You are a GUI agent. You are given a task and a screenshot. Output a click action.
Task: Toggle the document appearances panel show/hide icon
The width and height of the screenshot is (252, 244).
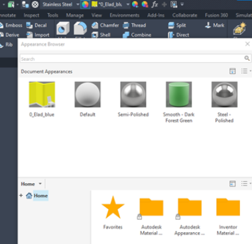(233, 71)
